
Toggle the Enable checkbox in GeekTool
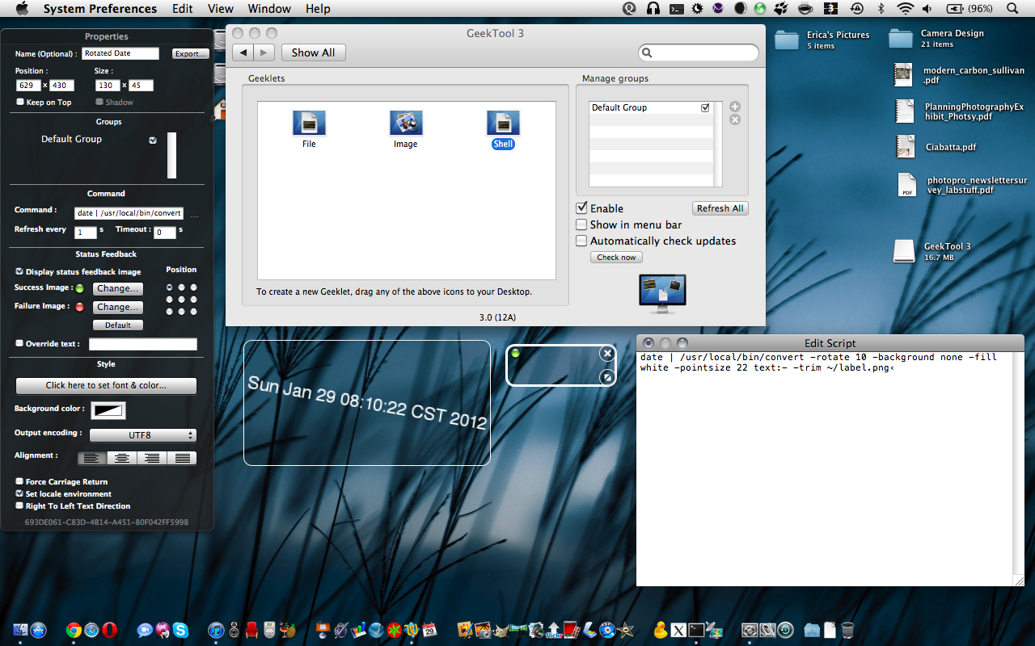coord(581,208)
